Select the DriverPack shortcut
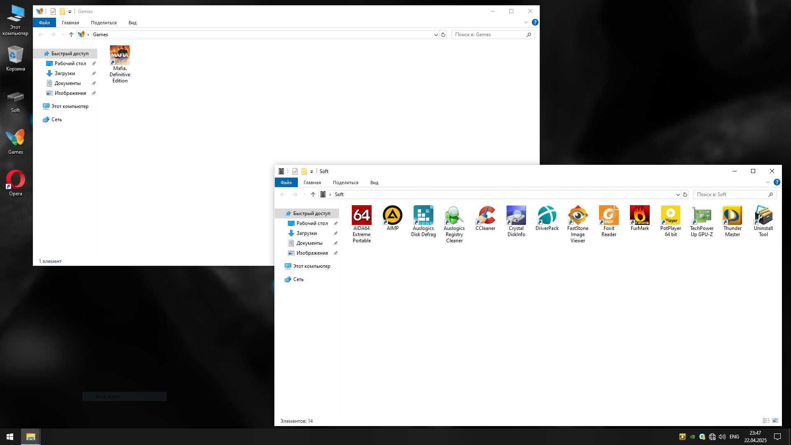 [x=547, y=218]
